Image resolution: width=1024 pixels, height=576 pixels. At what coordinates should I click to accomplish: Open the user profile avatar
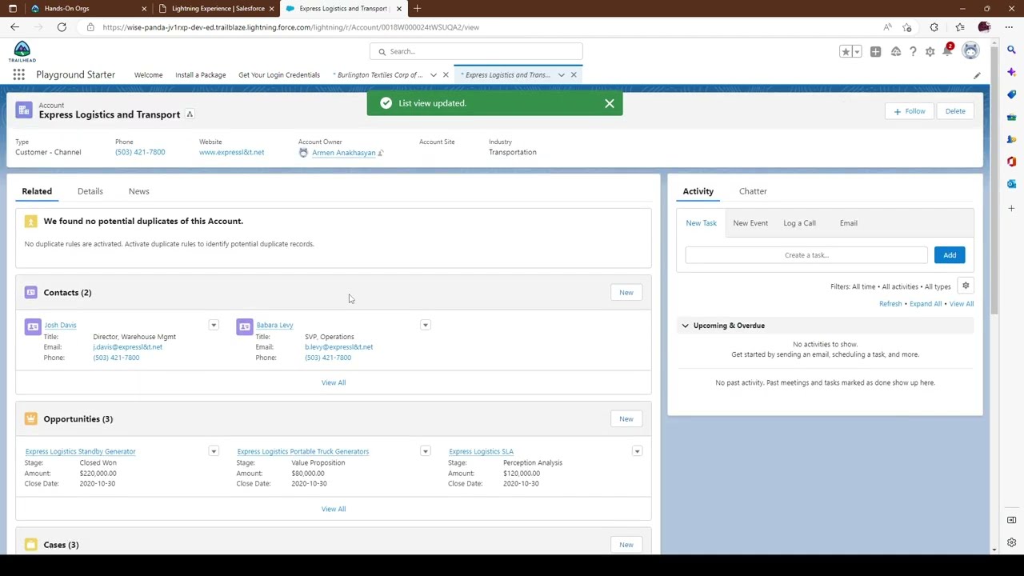click(970, 51)
